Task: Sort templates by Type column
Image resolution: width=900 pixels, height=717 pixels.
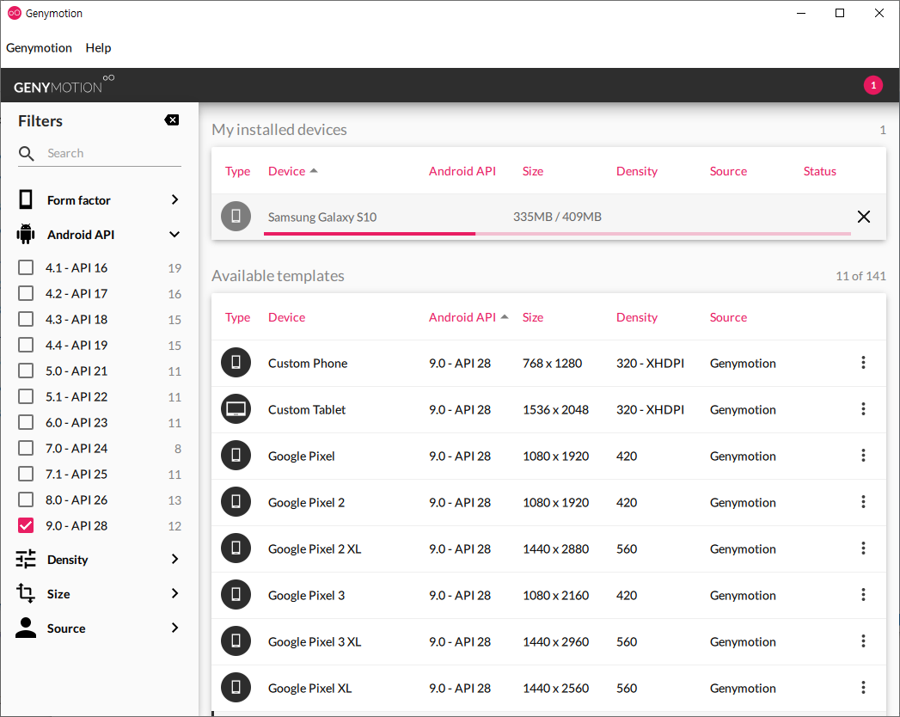Action: [237, 317]
